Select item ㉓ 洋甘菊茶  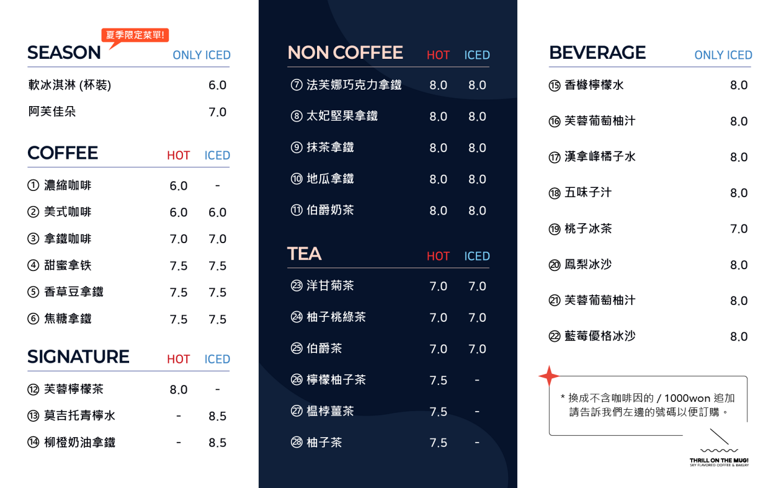coord(323,286)
